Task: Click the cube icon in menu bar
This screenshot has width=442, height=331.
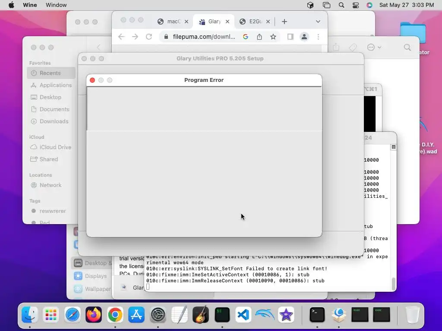Action: click(x=310, y=5)
